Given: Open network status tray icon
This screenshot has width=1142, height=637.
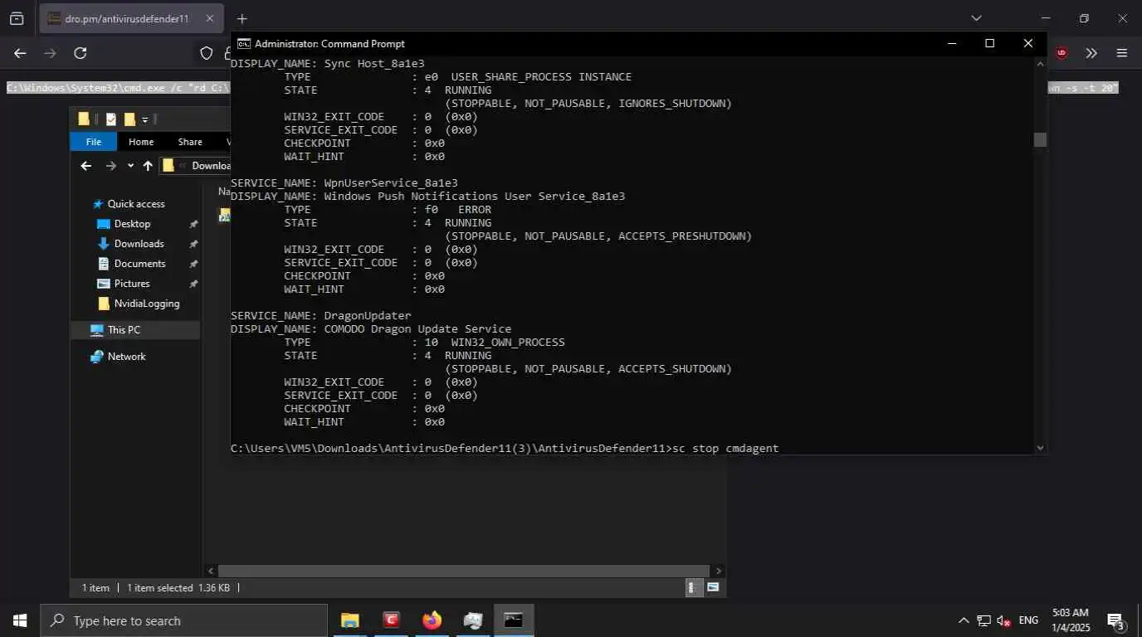Looking at the screenshot, I should point(983,620).
